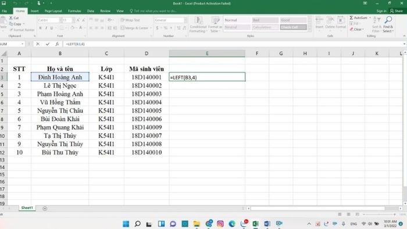Open Sort & Filter menu
Viewport: 407px width, 229px height.
tap(376, 24)
